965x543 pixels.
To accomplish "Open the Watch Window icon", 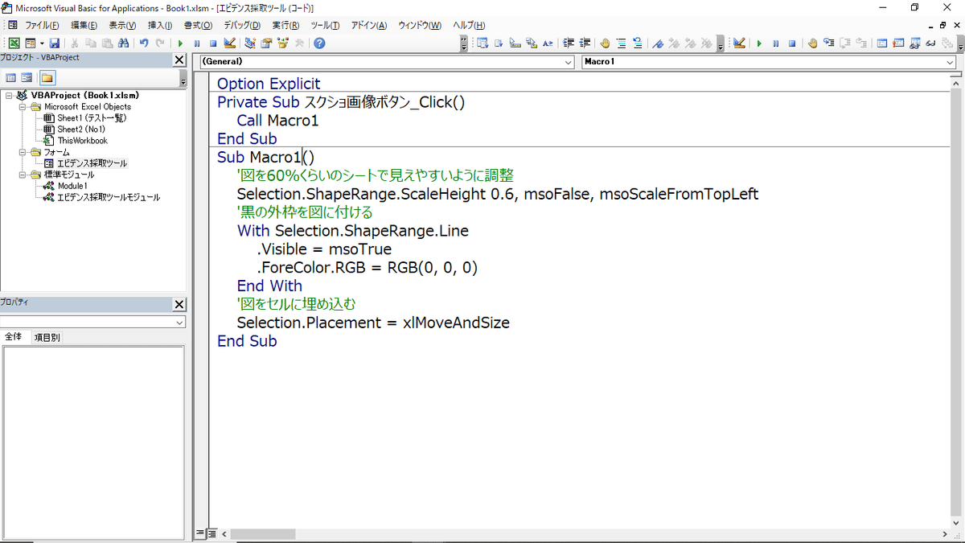I will pos(914,43).
